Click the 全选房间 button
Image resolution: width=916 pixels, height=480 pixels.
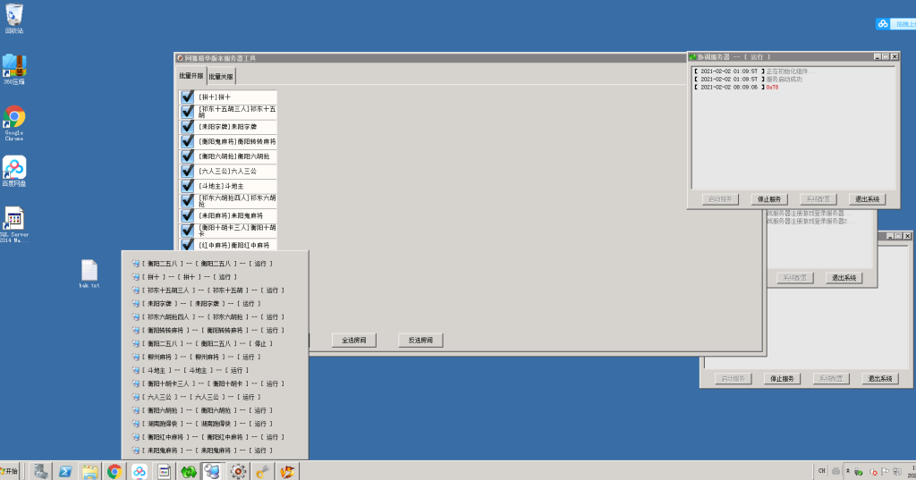(x=354, y=340)
